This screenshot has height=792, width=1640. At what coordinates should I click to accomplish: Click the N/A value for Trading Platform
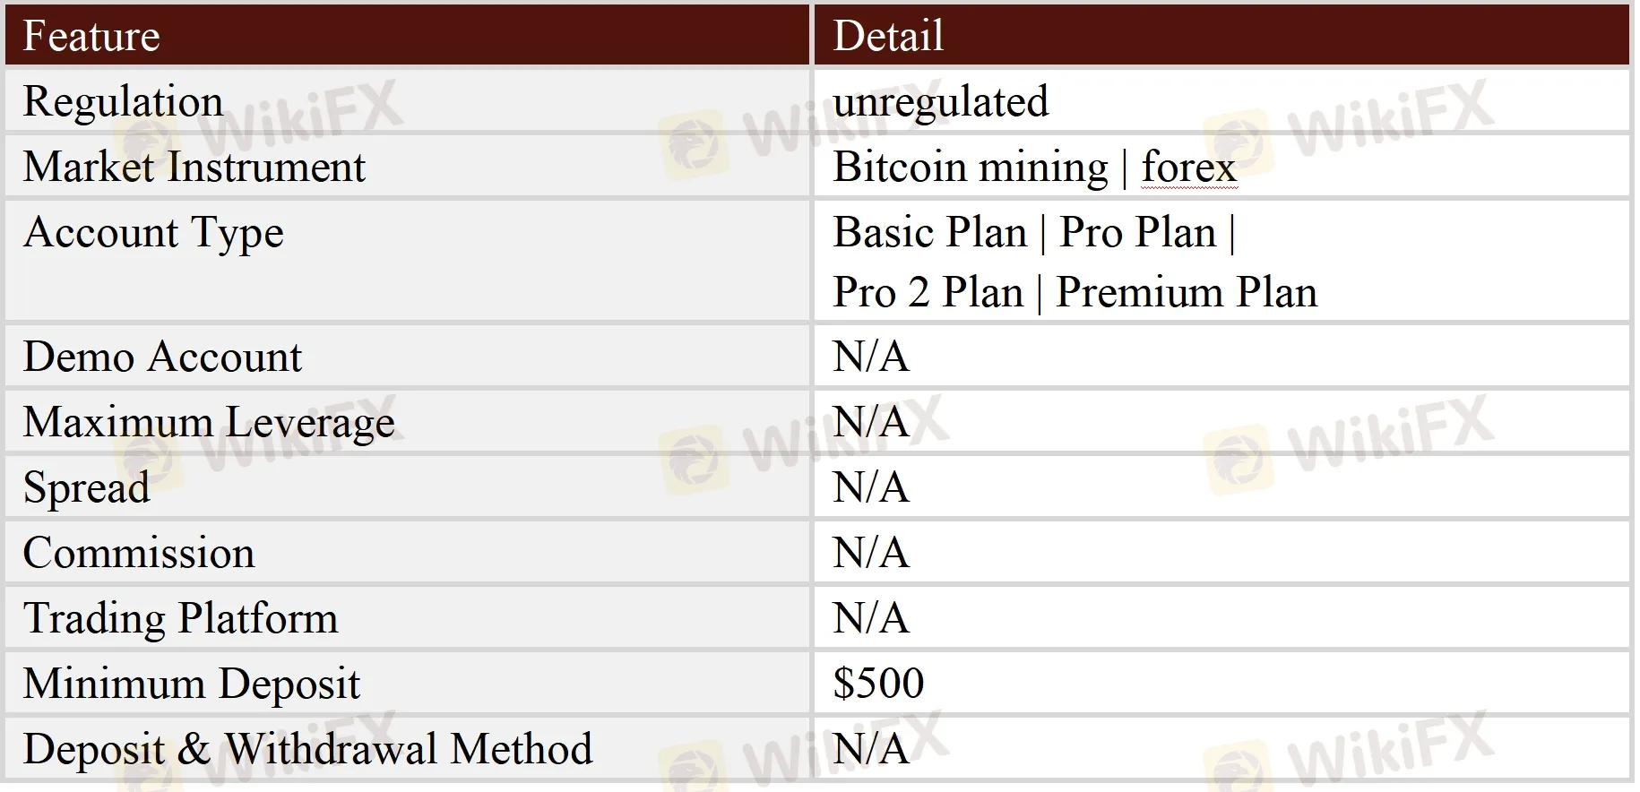coord(870,618)
